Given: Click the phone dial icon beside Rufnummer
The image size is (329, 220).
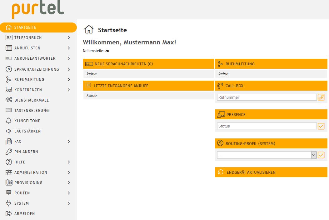Looking at the screenshot, I should (x=321, y=97).
